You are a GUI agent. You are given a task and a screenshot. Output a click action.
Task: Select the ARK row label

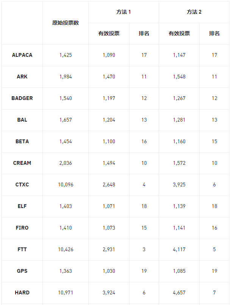point(22,77)
